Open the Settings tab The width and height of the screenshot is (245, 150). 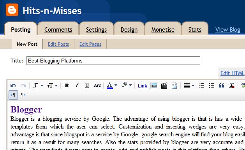tap(96, 29)
